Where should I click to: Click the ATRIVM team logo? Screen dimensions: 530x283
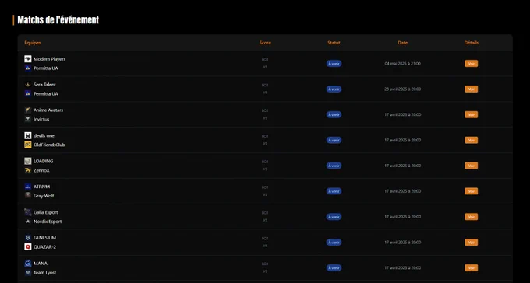click(x=28, y=187)
